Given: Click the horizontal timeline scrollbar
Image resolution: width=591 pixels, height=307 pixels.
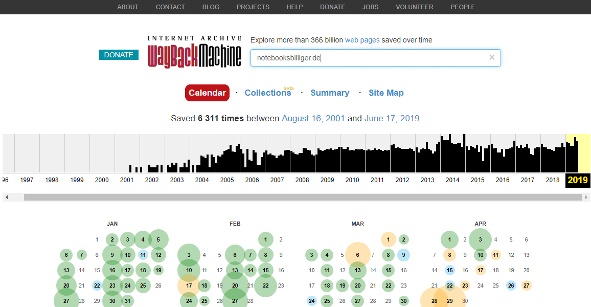Looking at the screenshot, I should (303, 198).
